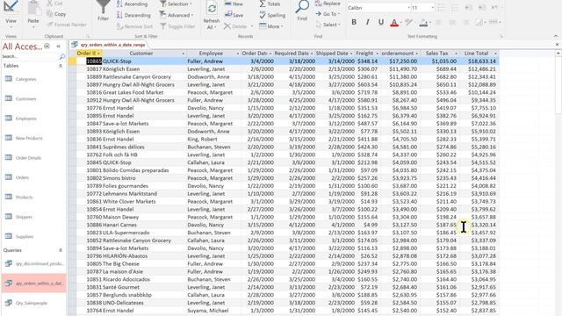Viewport: 562px width, 316px height.
Task: Open the Text Formatting dialog launcher
Action: [501, 37]
